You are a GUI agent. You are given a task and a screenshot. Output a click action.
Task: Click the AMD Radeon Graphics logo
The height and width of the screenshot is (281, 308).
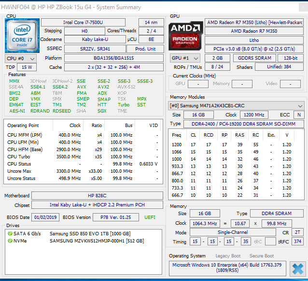tap(185, 36)
